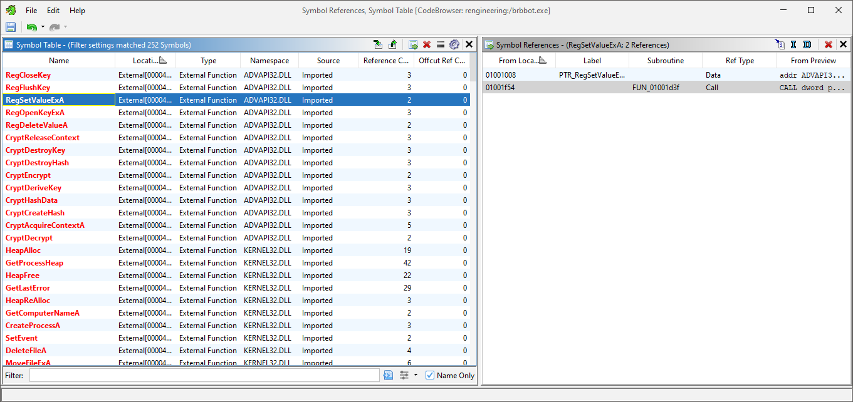Viewport: 853px width, 402px height.
Task: Toggle the Name Only checkbox
Action: [x=430, y=375]
